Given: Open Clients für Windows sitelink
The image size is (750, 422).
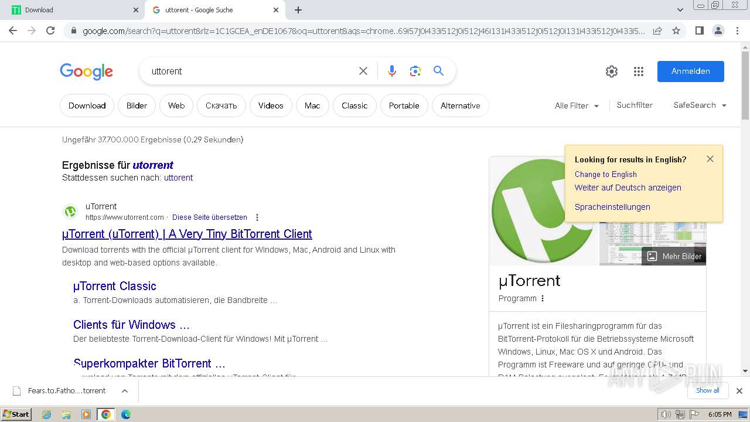Looking at the screenshot, I should (x=131, y=325).
